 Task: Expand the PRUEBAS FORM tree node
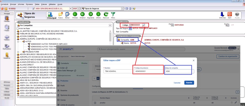(18, 52)
